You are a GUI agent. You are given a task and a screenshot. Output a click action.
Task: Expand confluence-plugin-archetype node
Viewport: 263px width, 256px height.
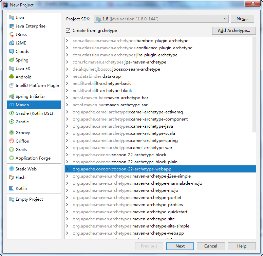tap(67, 48)
